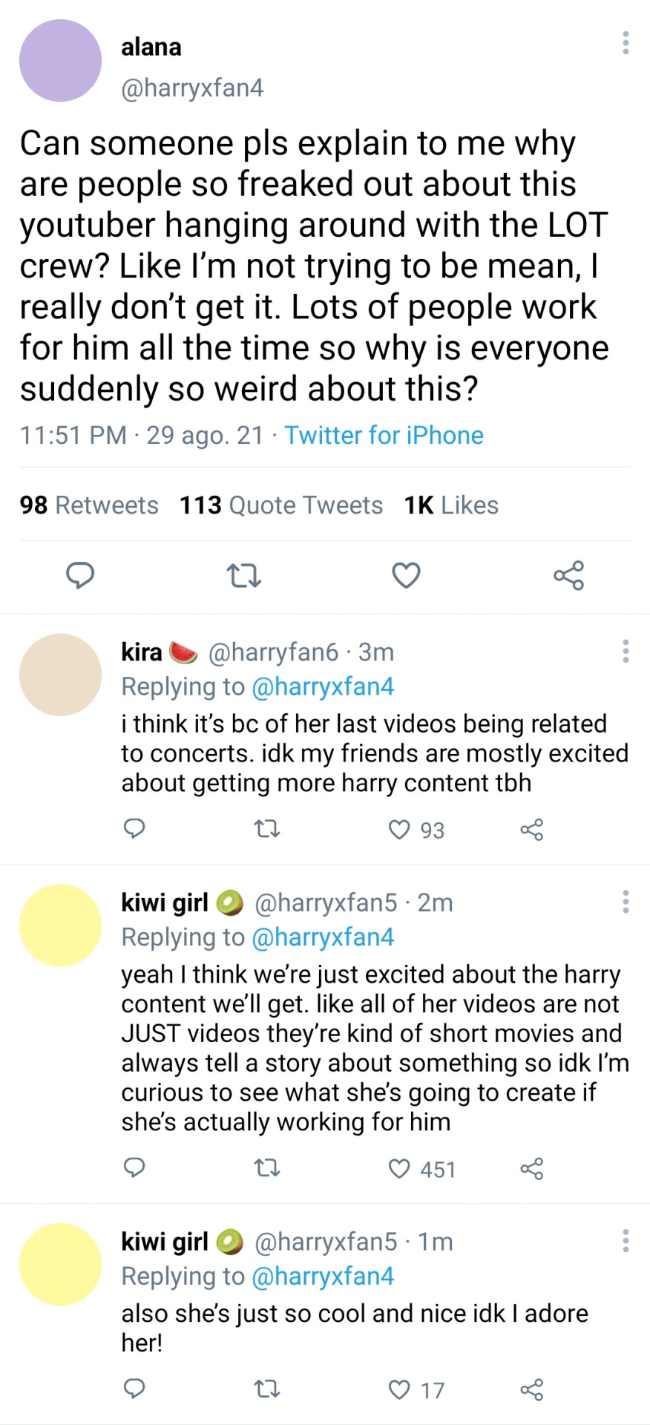Share alana's main tweet
Screen dimensions: 650x1425
click(x=568, y=575)
